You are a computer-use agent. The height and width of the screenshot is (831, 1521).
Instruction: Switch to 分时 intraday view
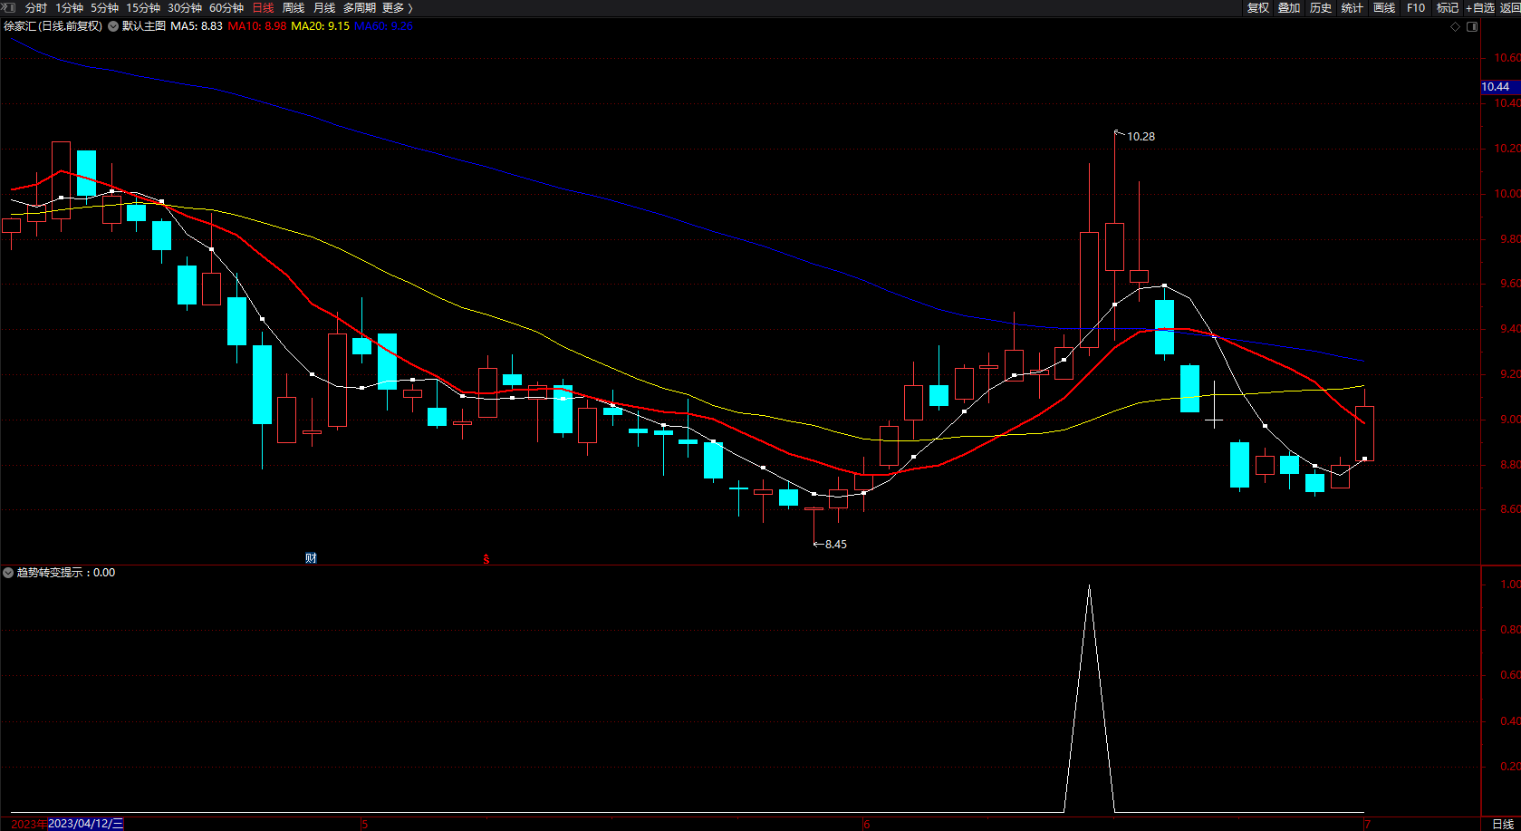tap(36, 7)
